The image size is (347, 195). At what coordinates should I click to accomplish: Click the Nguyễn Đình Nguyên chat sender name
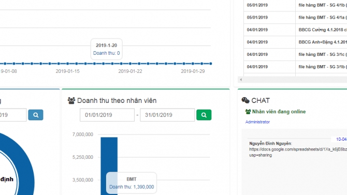click(x=270, y=143)
